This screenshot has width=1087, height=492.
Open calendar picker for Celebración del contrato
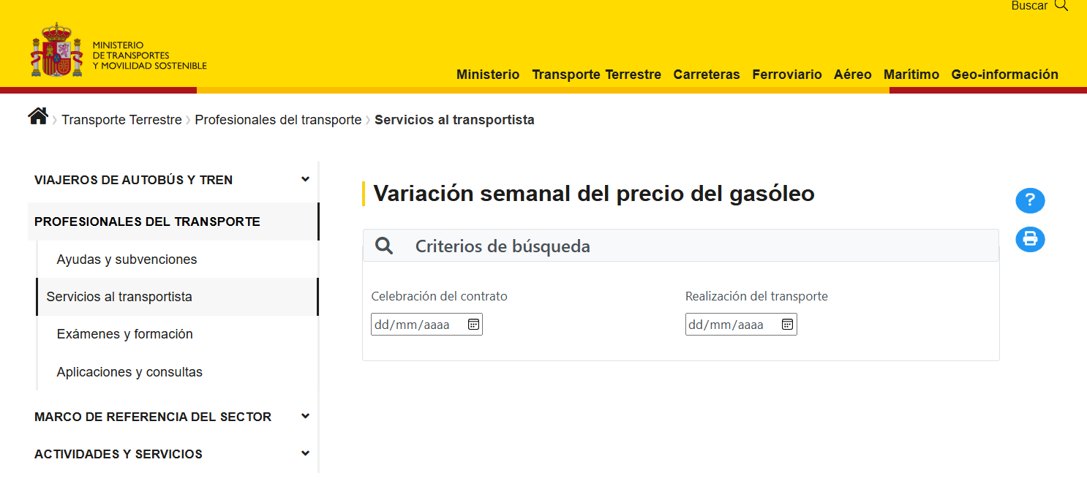tap(473, 325)
